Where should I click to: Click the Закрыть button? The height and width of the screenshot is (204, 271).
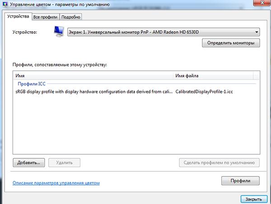point(254,199)
